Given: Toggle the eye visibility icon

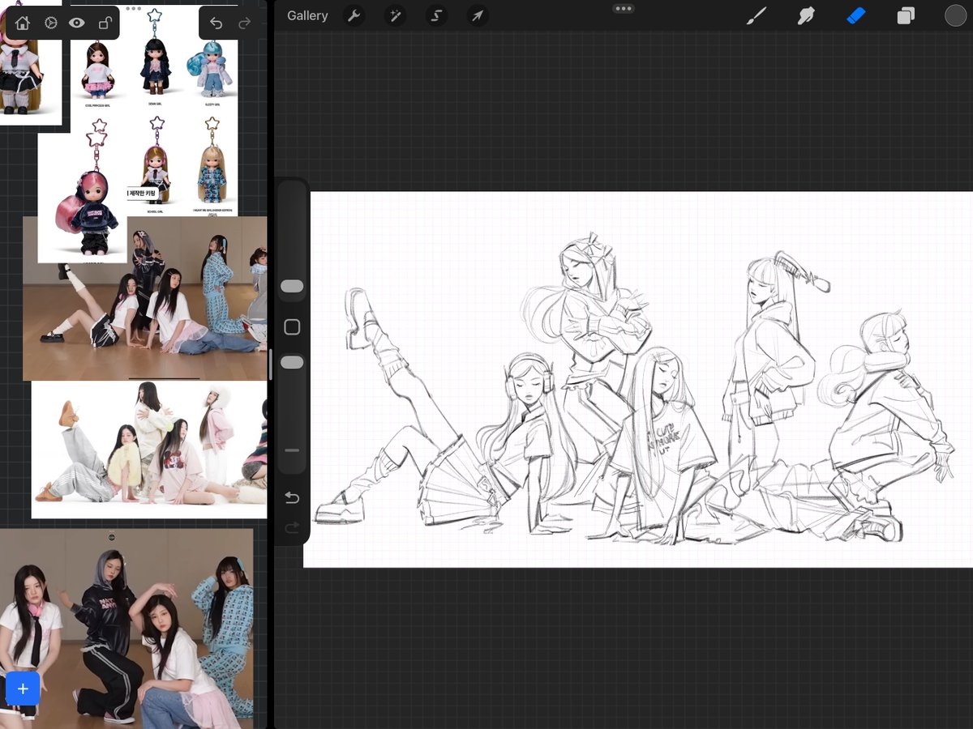Looking at the screenshot, I should click(77, 23).
